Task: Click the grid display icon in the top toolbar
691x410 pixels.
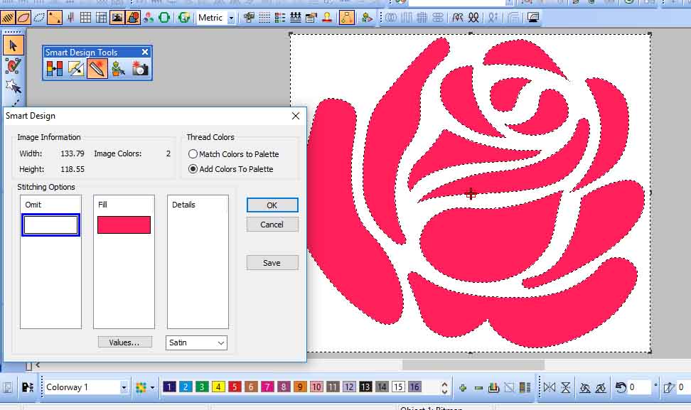Action: [x=85, y=17]
